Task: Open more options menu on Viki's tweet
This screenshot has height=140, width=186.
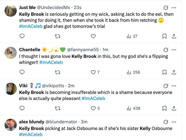Action: click(x=174, y=86)
